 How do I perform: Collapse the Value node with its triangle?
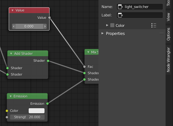tap(12, 10)
